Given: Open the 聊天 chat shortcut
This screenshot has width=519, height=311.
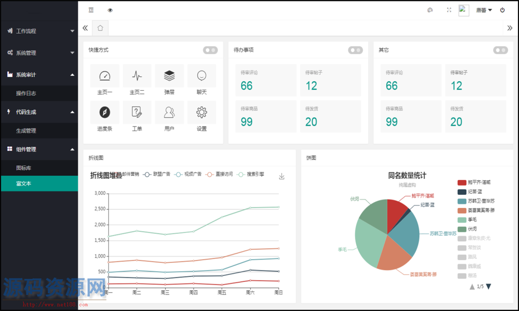Looking at the screenshot, I should 201,80.
